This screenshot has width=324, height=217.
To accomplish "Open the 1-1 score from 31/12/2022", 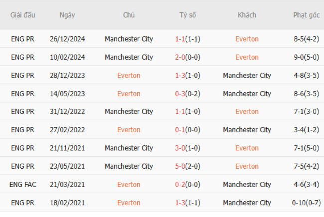I will [180, 112].
